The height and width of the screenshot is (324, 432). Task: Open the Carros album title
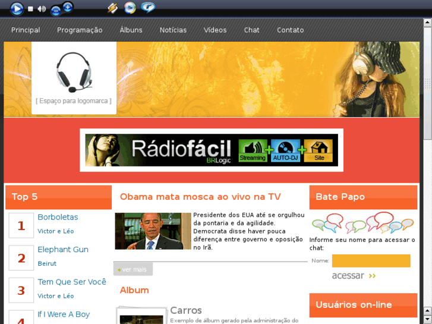click(x=186, y=310)
